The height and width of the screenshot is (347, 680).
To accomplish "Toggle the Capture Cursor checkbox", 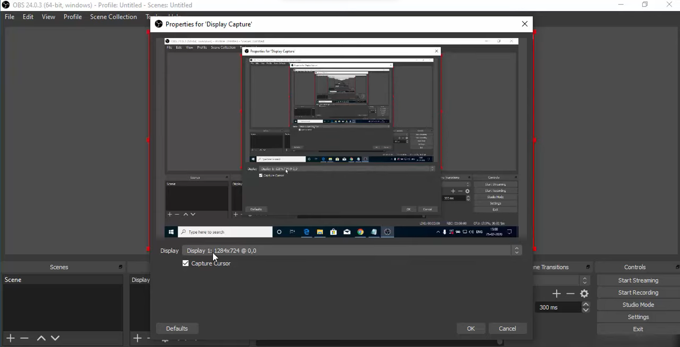I will [186, 263].
